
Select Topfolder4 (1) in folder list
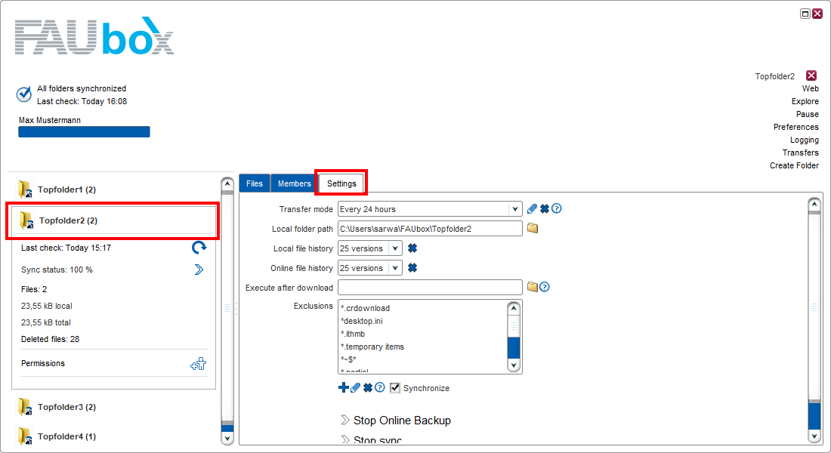[66, 436]
